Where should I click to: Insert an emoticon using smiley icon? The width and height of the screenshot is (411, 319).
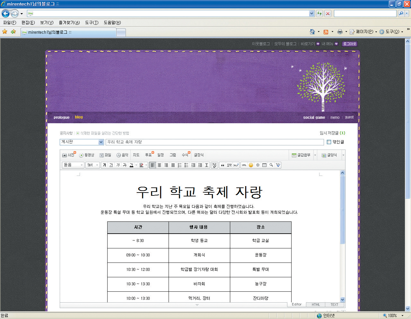click(x=251, y=165)
